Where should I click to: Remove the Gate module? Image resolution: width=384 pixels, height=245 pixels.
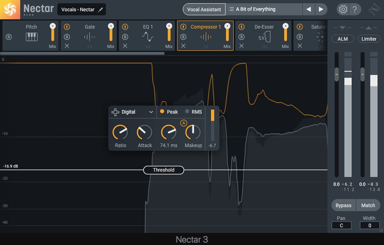point(67,46)
